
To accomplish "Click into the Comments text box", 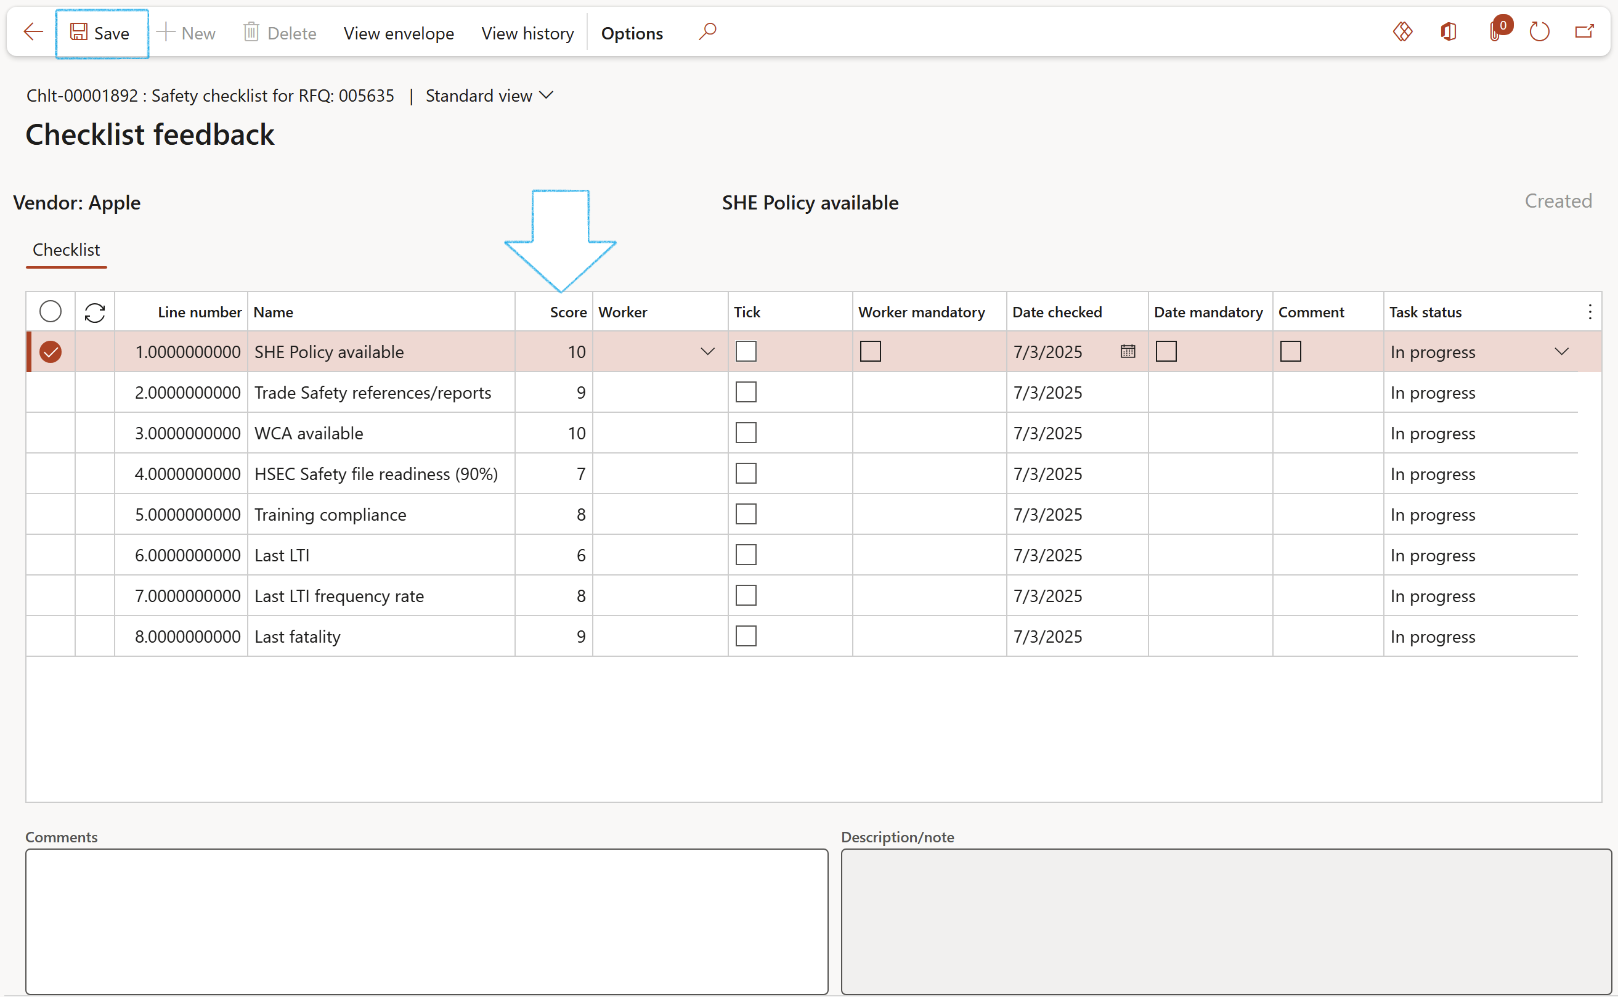I will click(426, 921).
